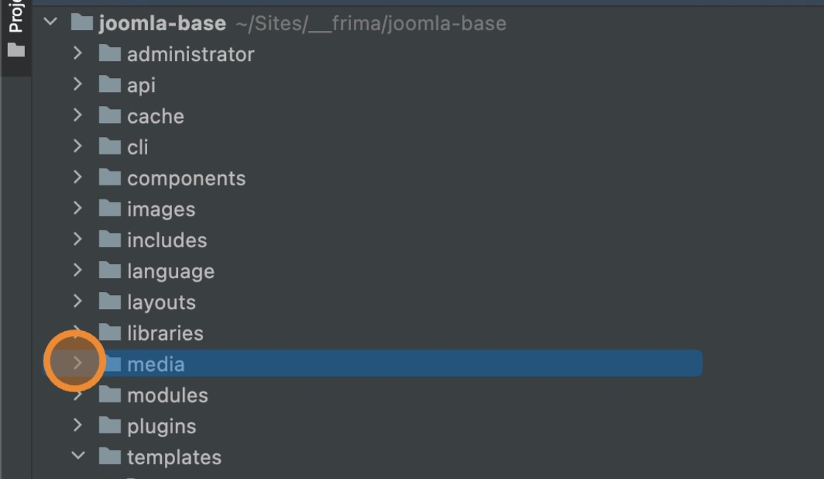Screen dimensions: 824x479
Task: Click the joomla-base root folder icon
Action: pyautogui.click(x=82, y=23)
